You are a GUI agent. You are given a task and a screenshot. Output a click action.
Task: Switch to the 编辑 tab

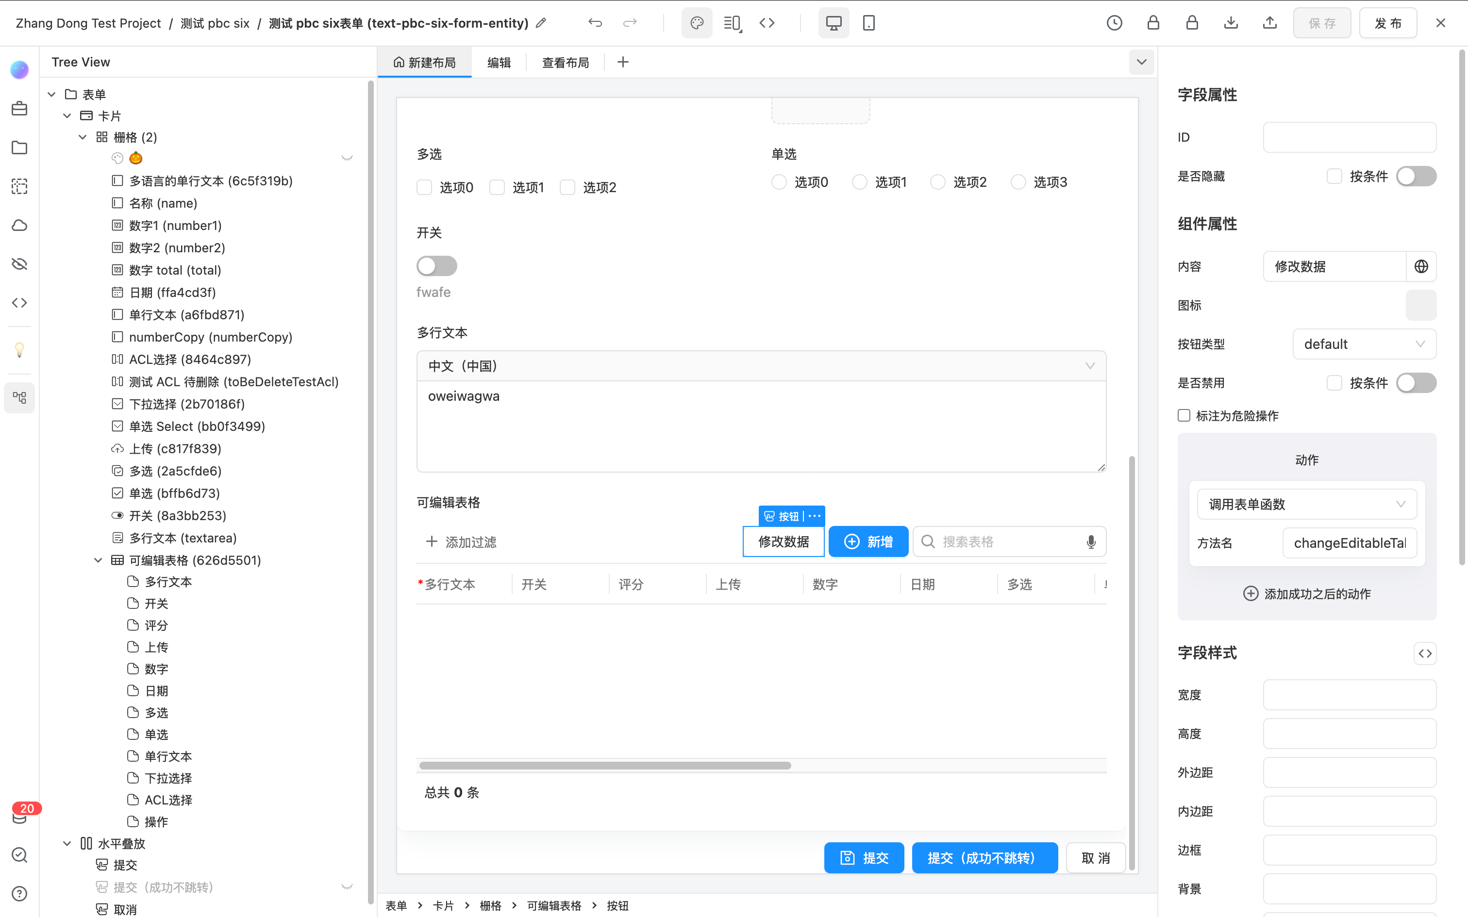coord(499,62)
